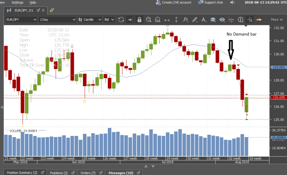
Task: Click the VOLUME: 24.808E4 indicator label
Action: pos(23,131)
